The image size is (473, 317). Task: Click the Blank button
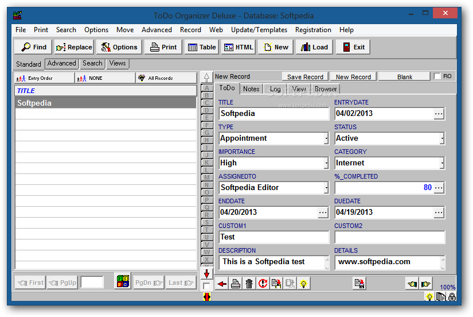click(405, 77)
